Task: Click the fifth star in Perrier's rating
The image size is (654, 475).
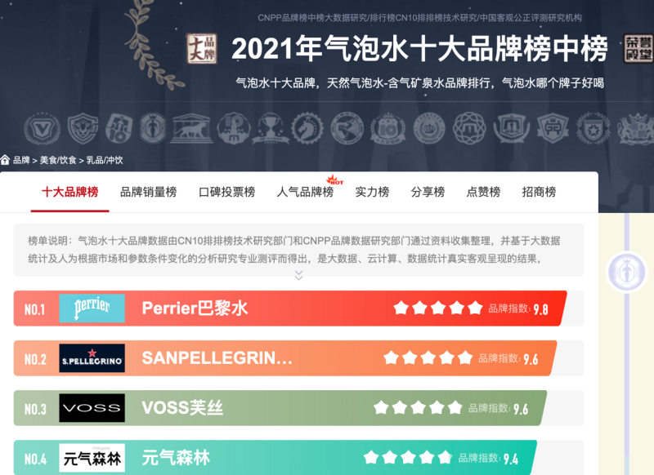Action: point(474,308)
